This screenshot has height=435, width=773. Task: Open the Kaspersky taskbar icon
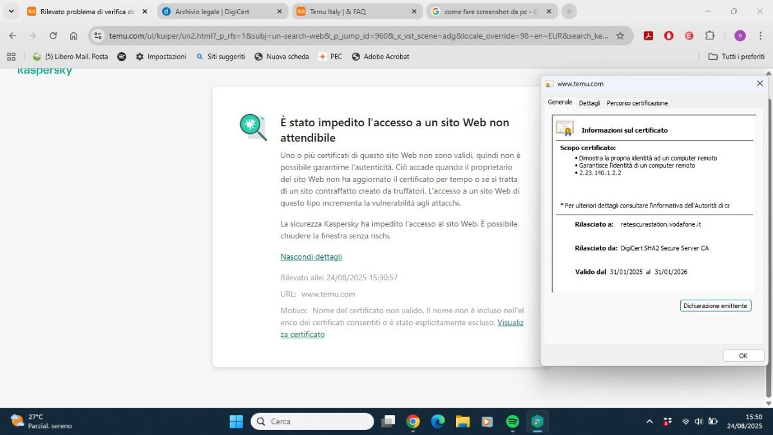537,421
